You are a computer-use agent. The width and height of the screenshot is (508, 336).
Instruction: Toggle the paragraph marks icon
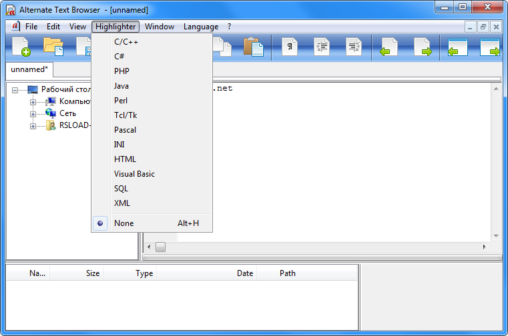[290, 47]
